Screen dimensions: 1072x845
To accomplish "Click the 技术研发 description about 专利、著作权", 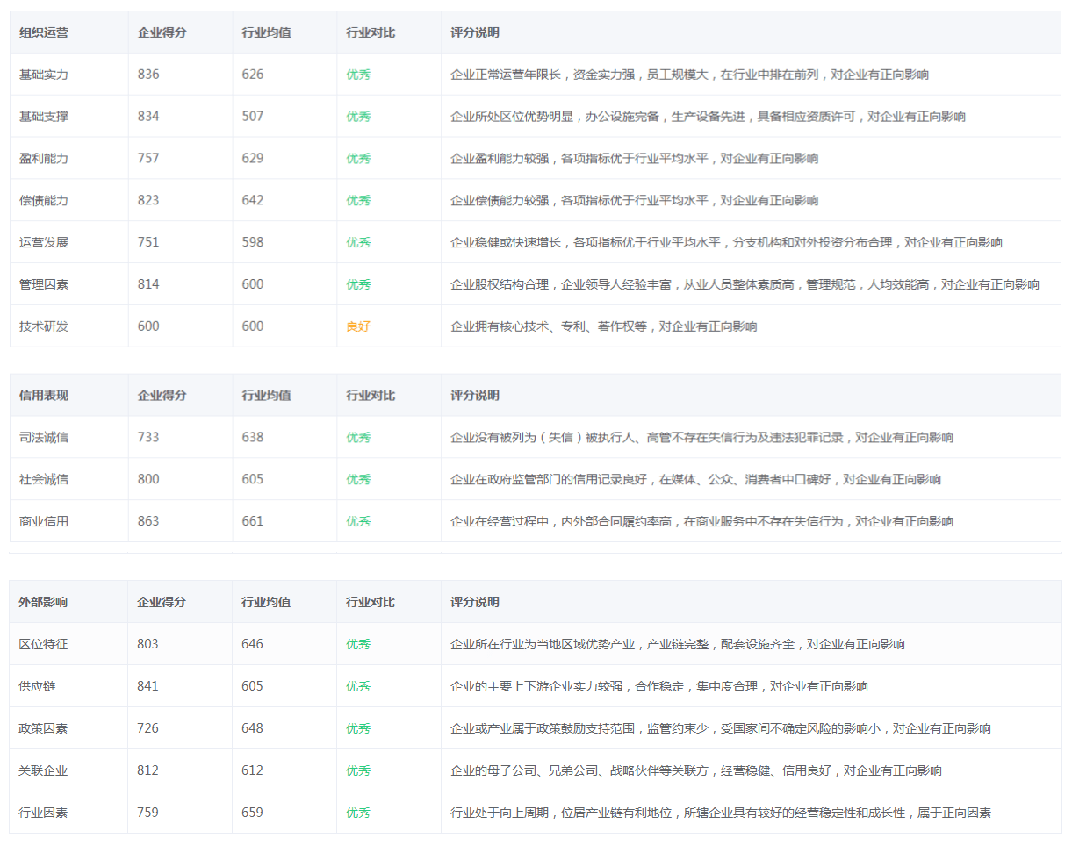I will click(x=604, y=327).
